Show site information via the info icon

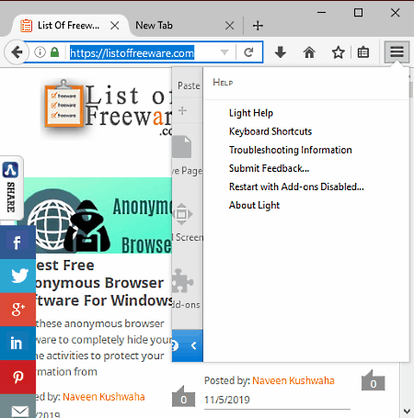(x=40, y=52)
